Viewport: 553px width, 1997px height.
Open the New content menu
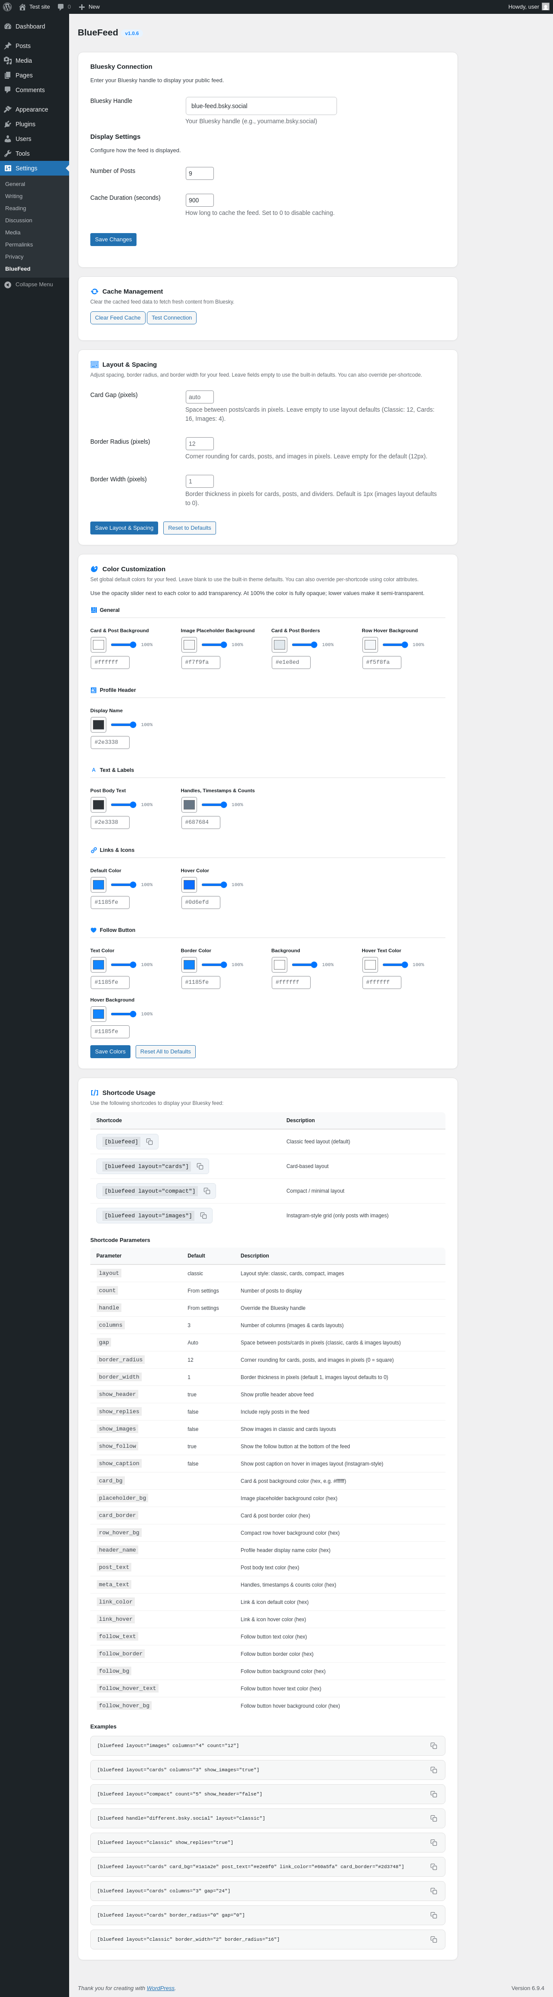(89, 7)
